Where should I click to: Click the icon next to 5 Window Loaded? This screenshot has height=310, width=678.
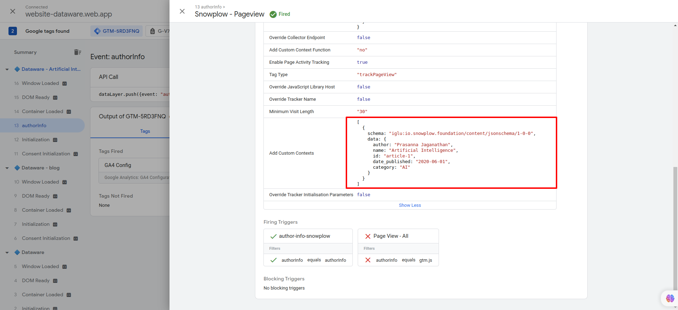click(x=65, y=267)
